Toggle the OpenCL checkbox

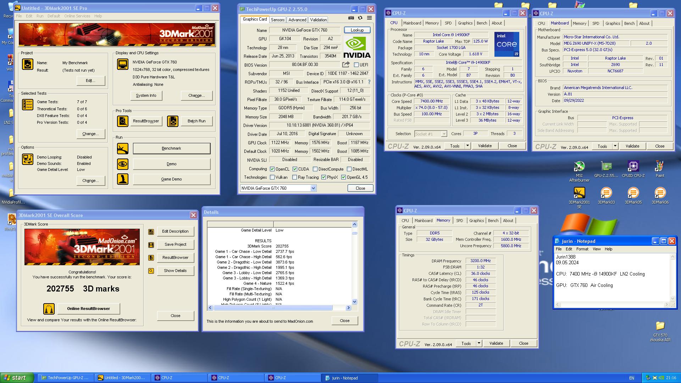(x=272, y=169)
